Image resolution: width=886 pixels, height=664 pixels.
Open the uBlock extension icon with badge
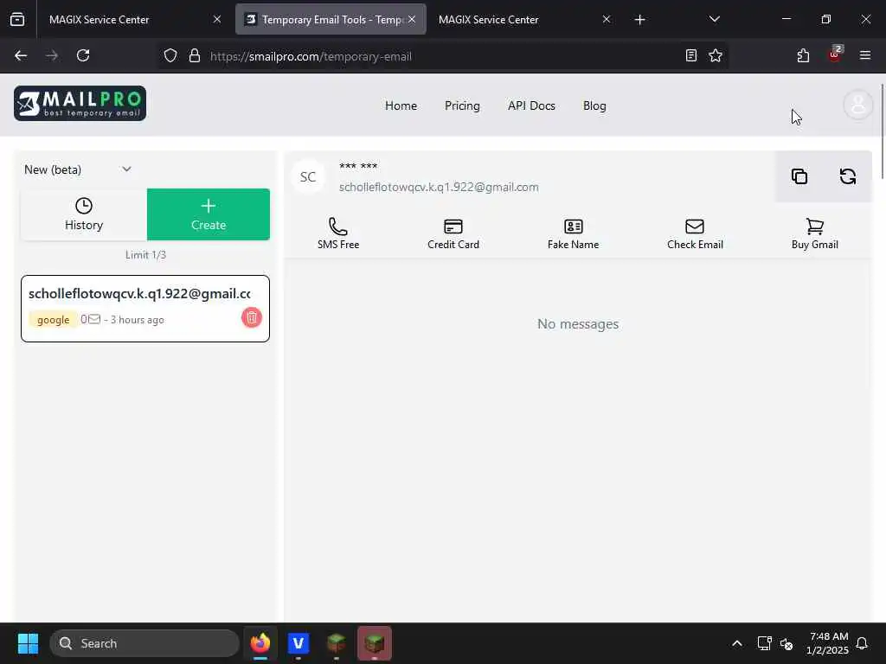[x=835, y=54]
